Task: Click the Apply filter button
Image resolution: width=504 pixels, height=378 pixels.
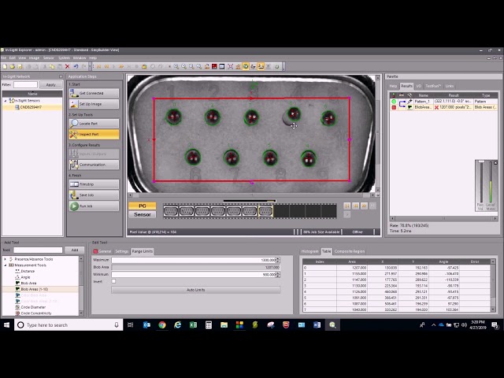Action: click(50, 85)
